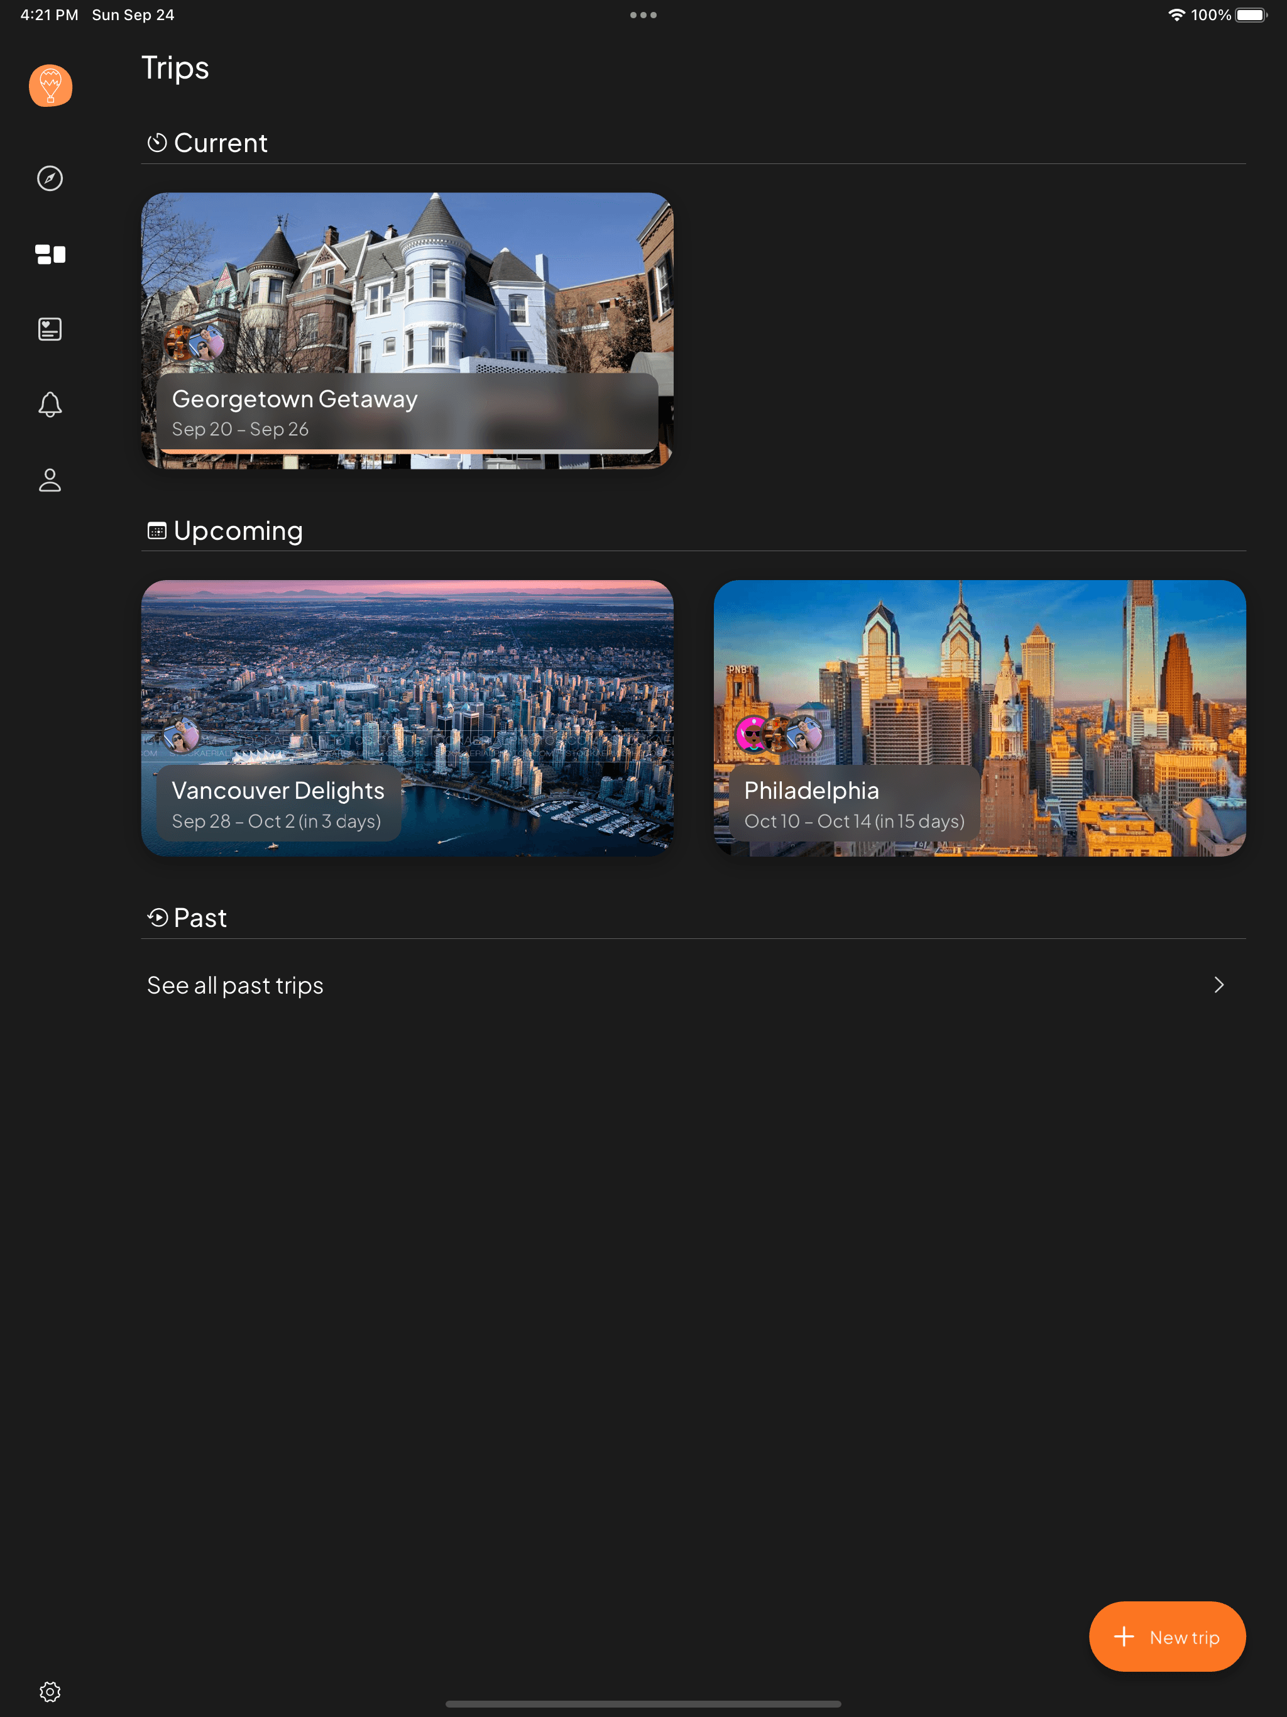The height and width of the screenshot is (1717, 1287).
Task: Open the saved itineraries card icon
Action: pyautogui.click(x=50, y=328)
